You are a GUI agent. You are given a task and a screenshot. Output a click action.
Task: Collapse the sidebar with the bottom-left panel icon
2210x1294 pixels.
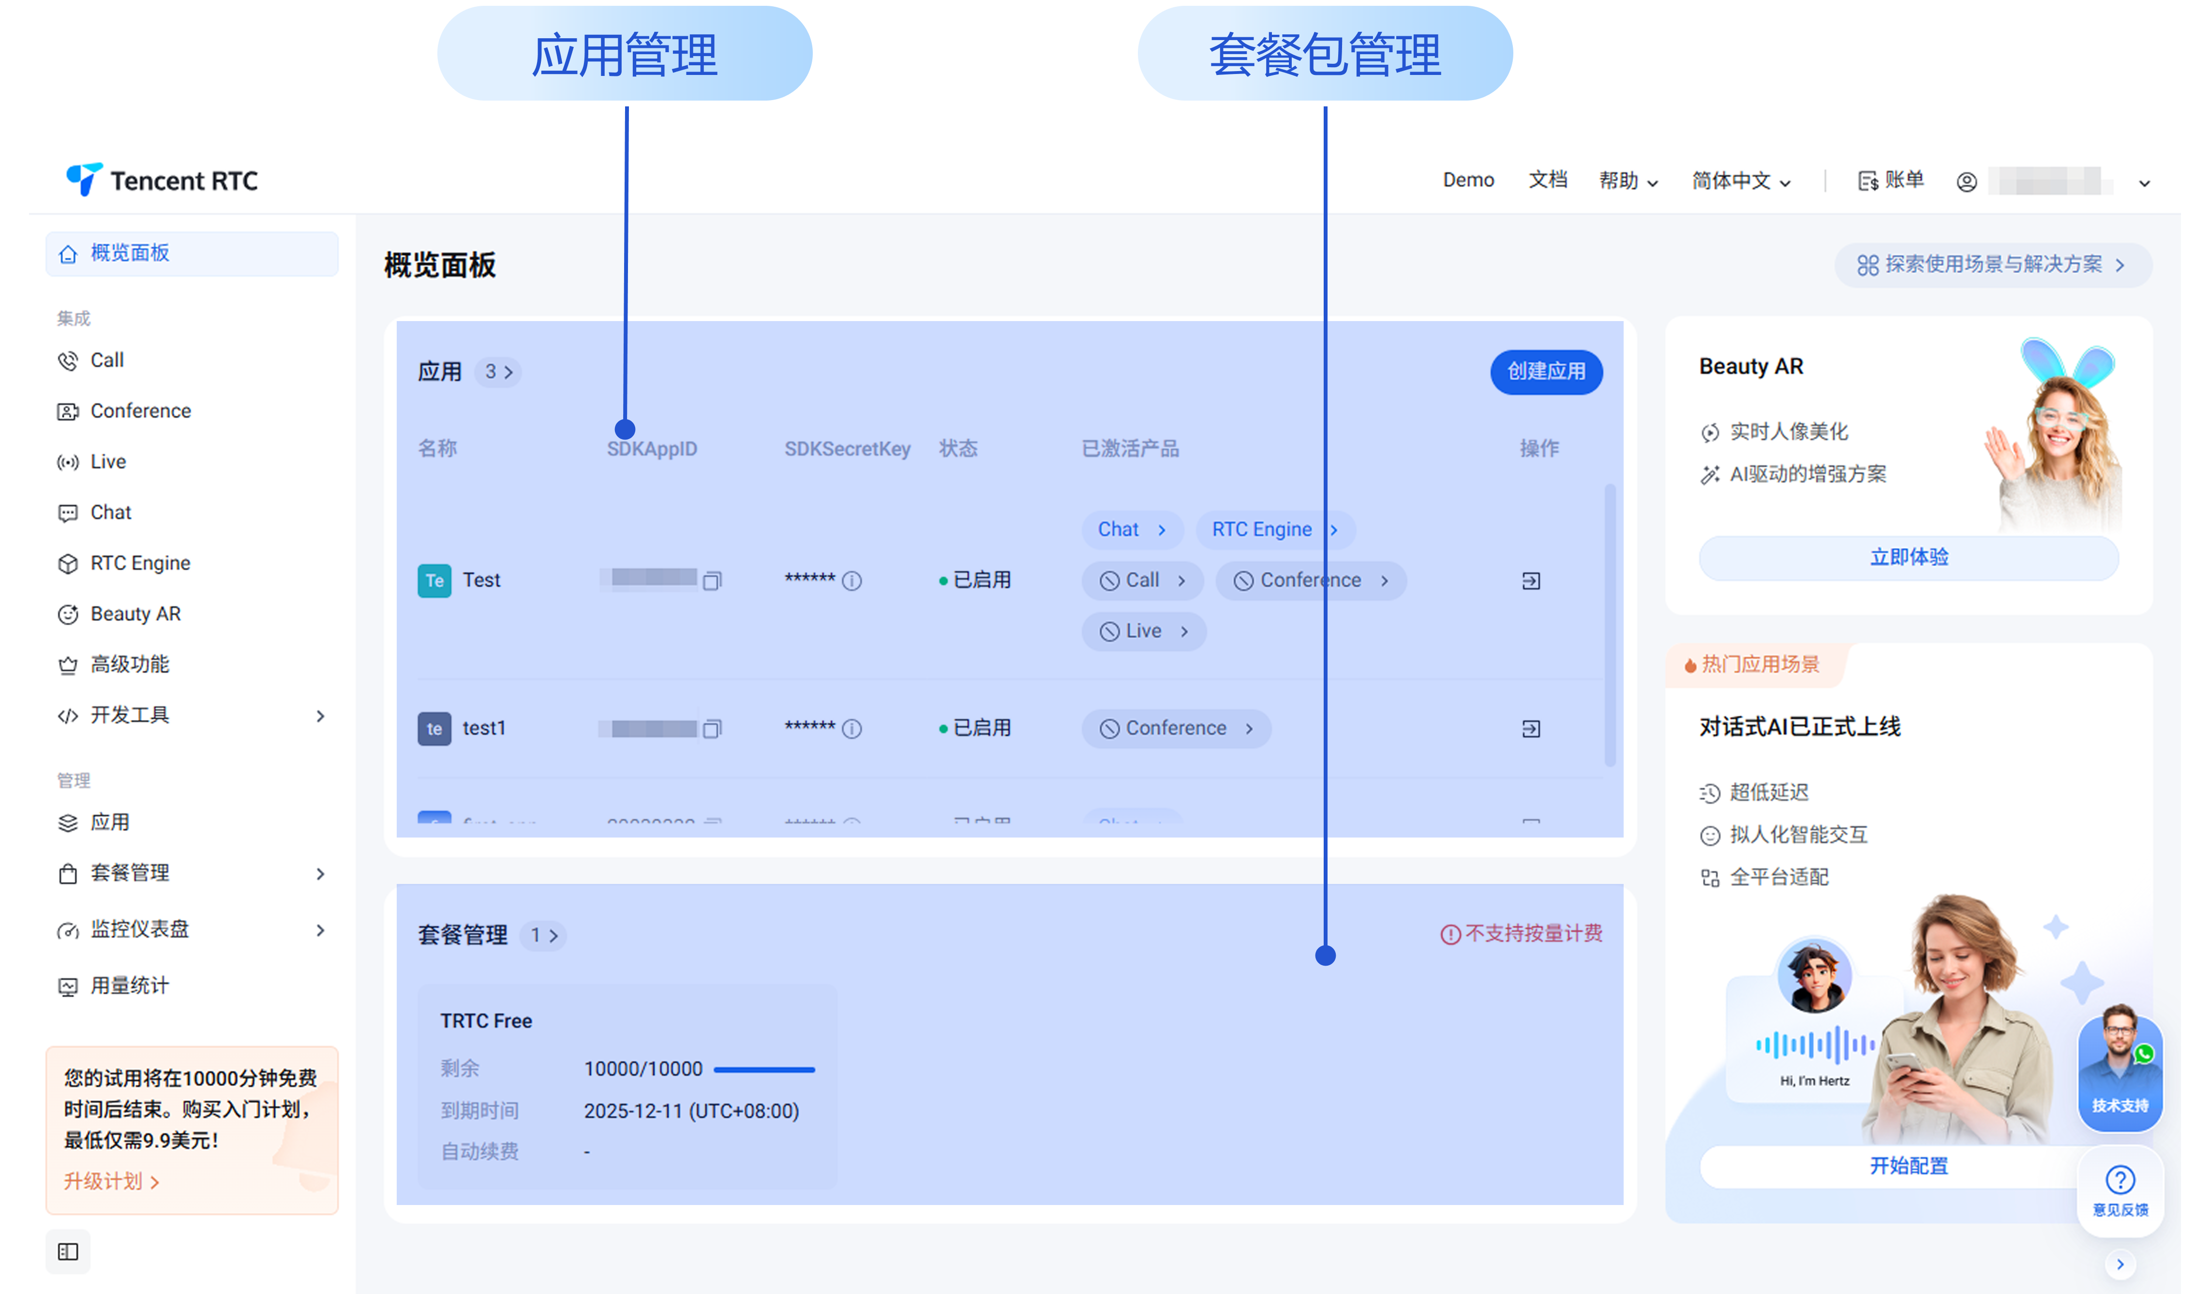click(x=68, y=1252)
